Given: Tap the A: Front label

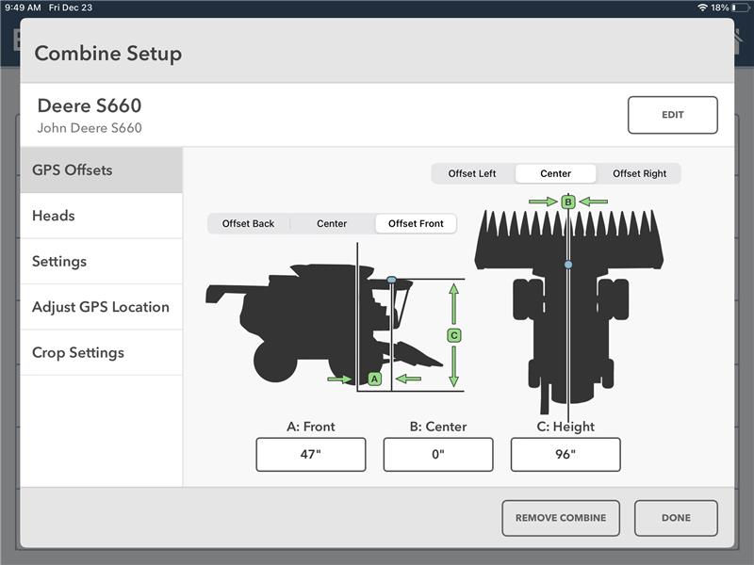Looking at the screenshot, I should (311, 427).
